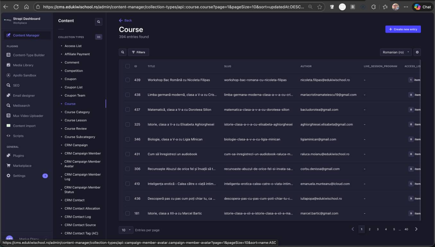Open Workshop Bac Română cu Nicoleta Filipas entry
Image resolution: width=435 pixels, height=247 pixels.
179,80
